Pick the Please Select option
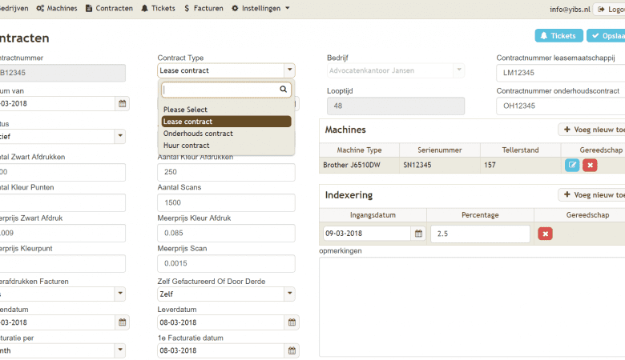Viewport: 625px width, 360px height. coord(185,110)
